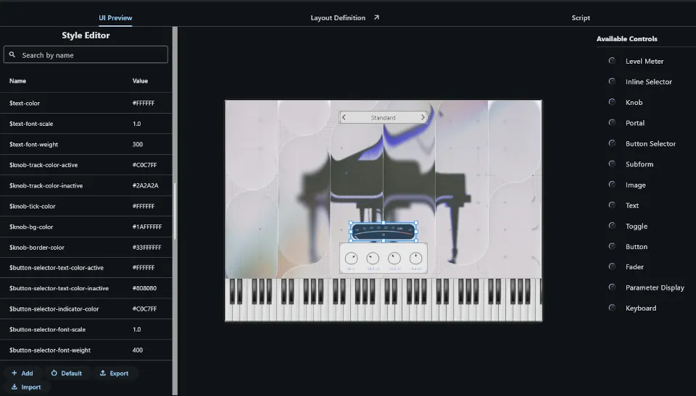Click the Subform control icon
This screenshot has height=396, width=696.
612,164
